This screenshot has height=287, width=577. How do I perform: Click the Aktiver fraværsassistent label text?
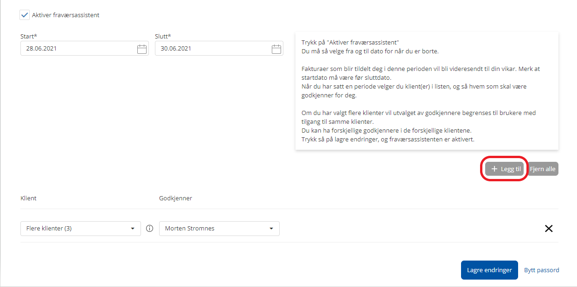(65, 15)
